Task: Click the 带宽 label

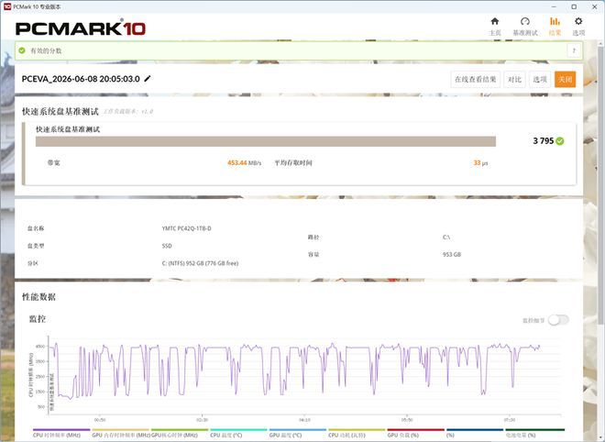Action: 54,163
